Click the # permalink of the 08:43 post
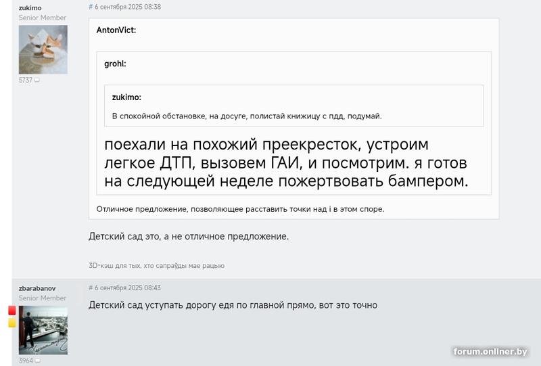 click(91, 288)
